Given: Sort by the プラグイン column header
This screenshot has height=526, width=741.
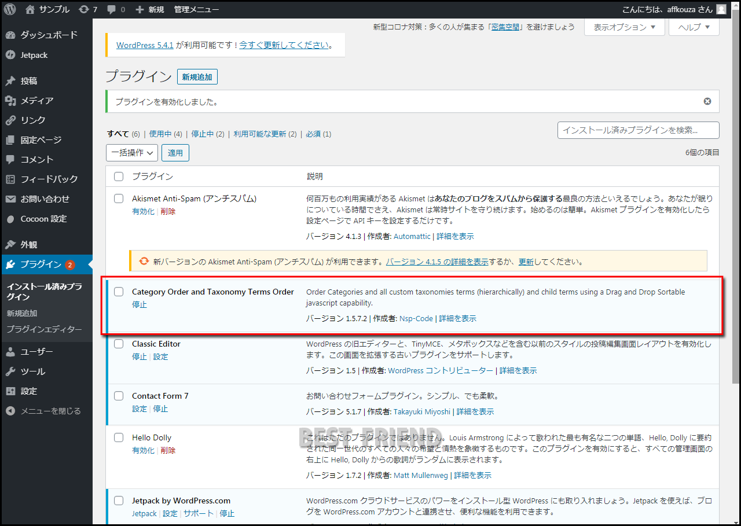Looking at the screenshot, I should [152, 176].
